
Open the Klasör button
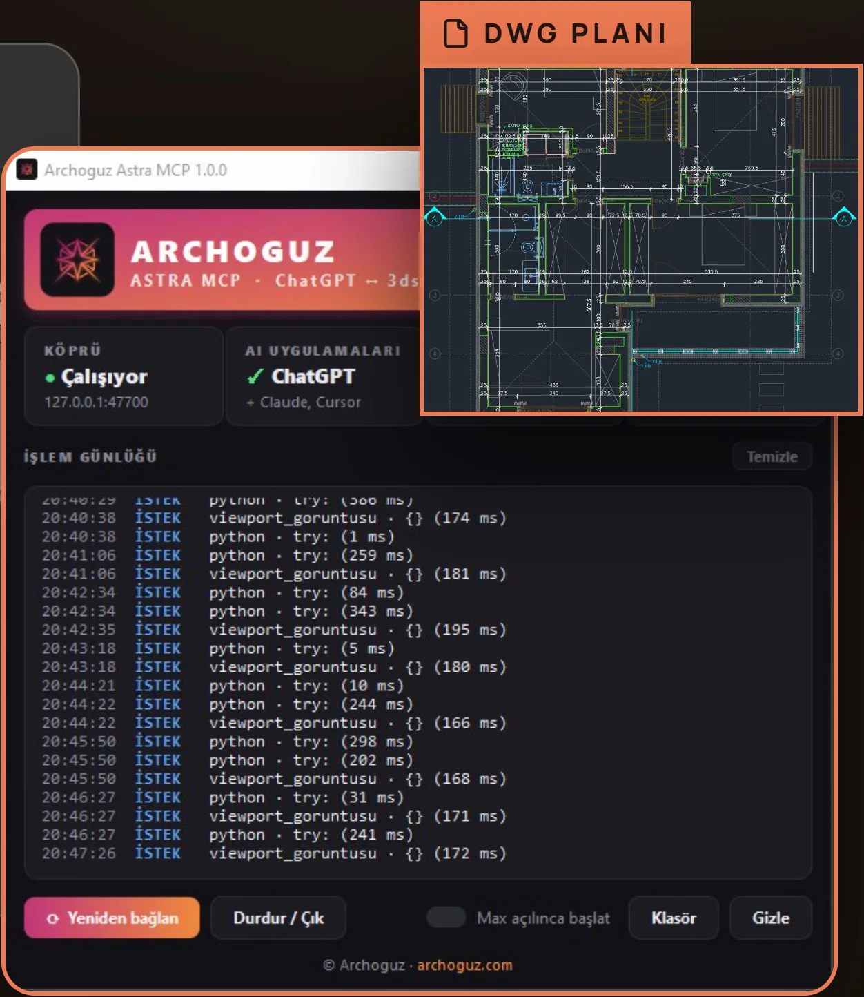click(674, 918)
